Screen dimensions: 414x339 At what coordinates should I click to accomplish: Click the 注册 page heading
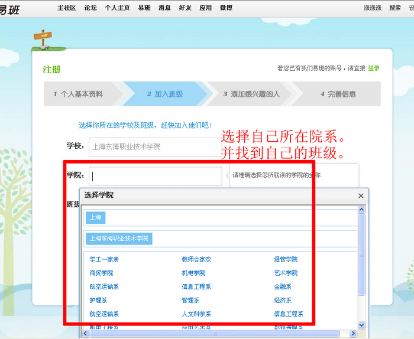click(52, 70)
